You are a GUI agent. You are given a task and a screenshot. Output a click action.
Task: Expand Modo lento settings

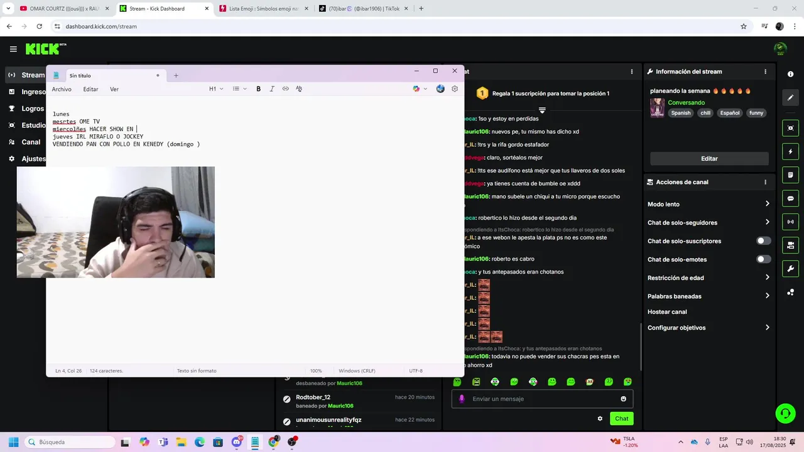tap(709, 204)
